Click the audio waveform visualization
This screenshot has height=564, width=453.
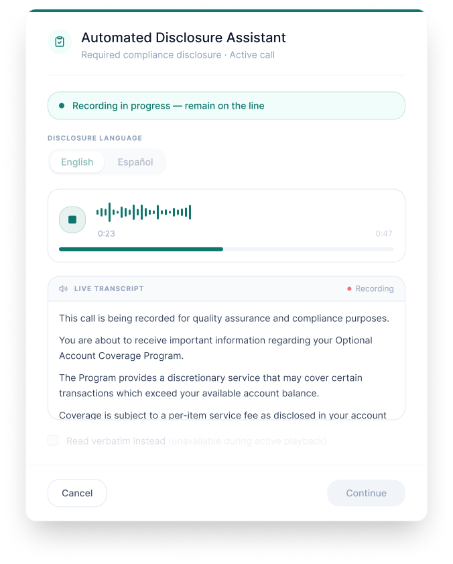point(143,212)
